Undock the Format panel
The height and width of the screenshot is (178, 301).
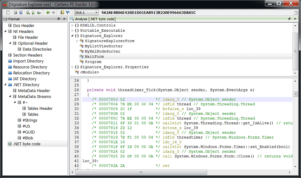coord(58,19)
